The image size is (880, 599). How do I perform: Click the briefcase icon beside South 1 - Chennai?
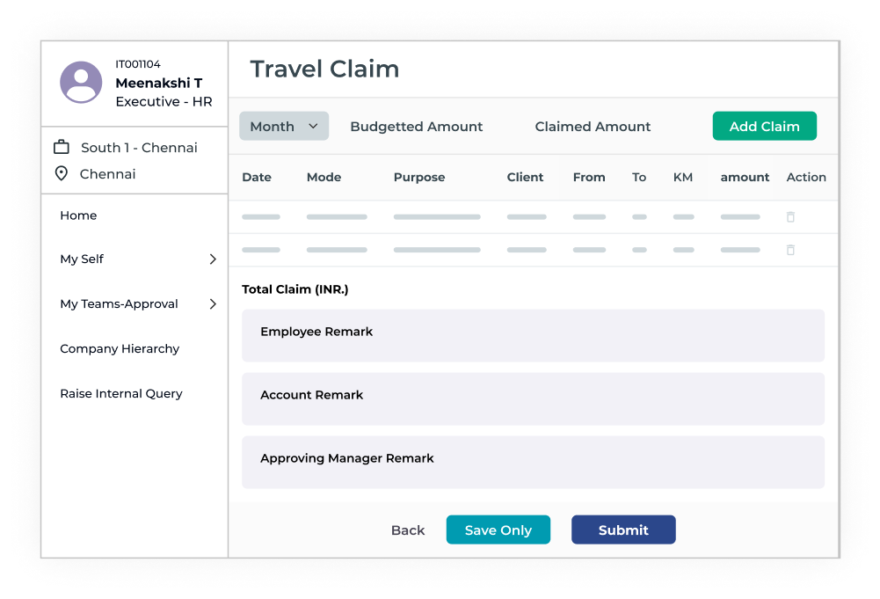(62, 147)
